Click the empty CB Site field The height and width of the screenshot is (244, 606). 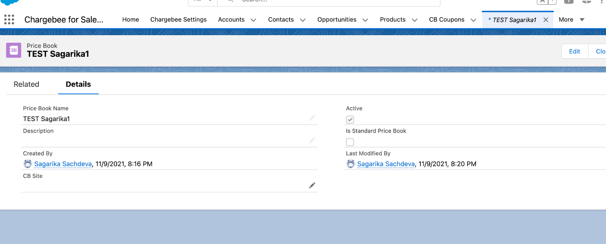click(x=163, y=185)
